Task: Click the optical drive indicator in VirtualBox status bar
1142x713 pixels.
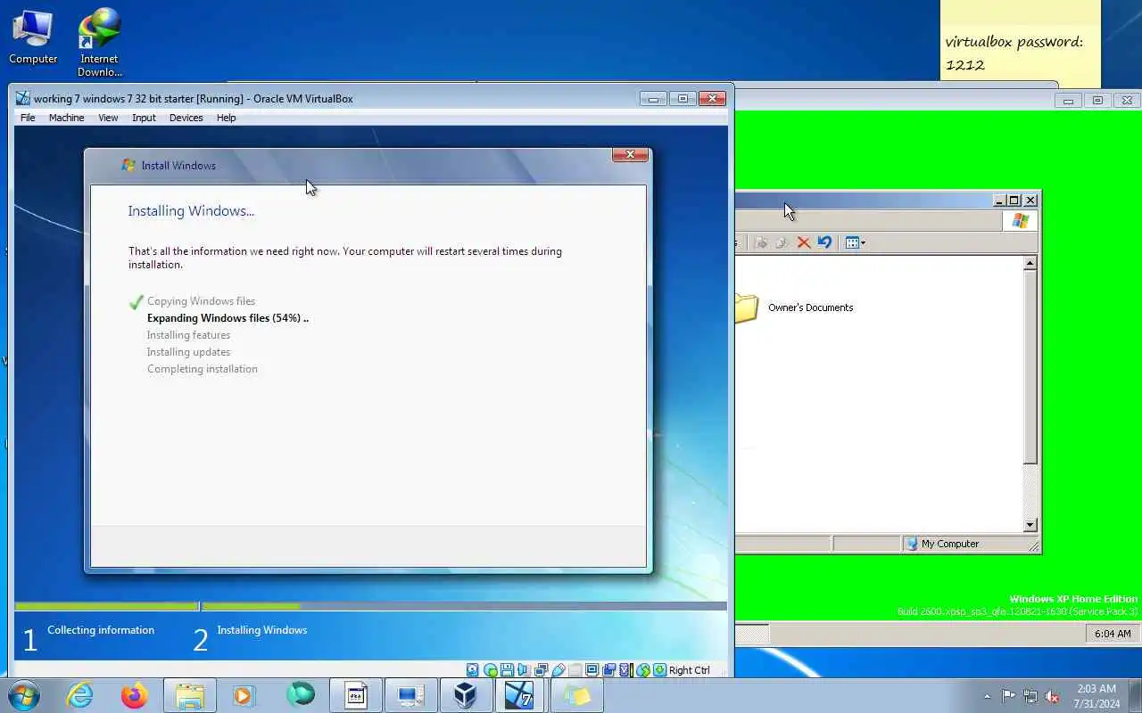Action: click(490, 670)
